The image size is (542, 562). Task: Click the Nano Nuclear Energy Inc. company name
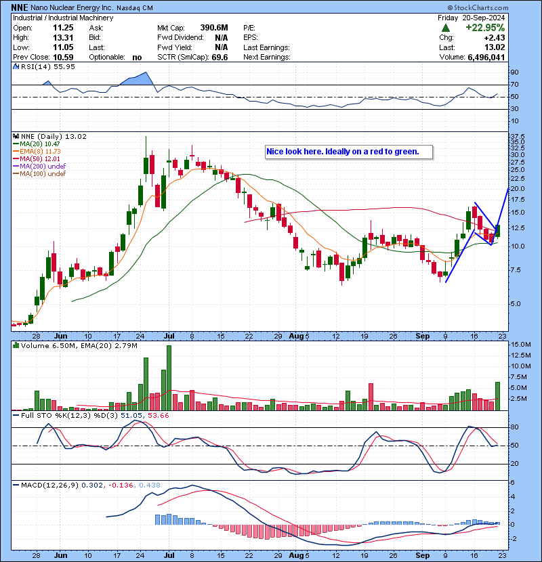72,7
